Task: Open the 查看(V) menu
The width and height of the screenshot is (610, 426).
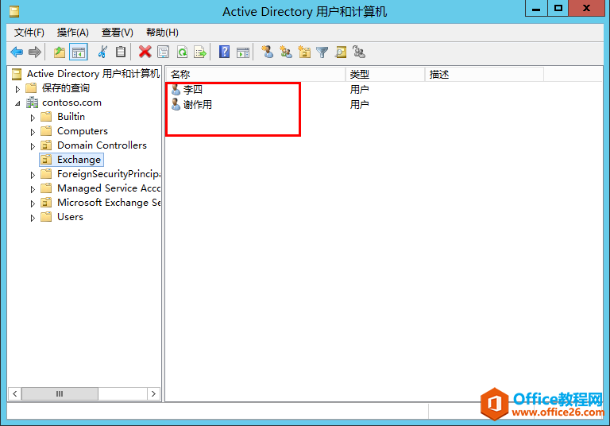Action: point(117,33)
